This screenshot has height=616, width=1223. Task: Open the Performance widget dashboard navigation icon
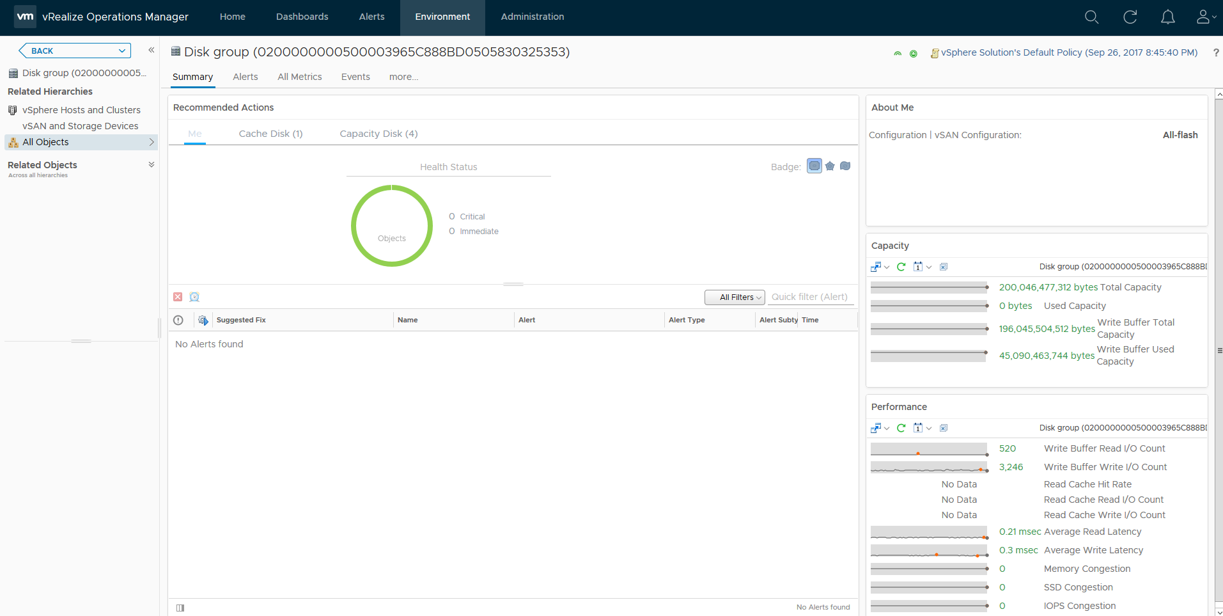[876, 428]
